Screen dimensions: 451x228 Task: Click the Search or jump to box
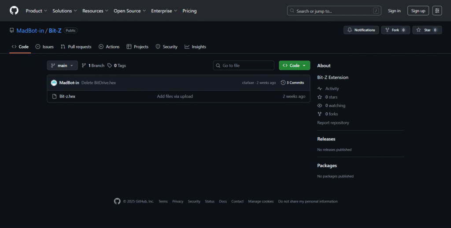pyautogui.click(x=334, y=11)
